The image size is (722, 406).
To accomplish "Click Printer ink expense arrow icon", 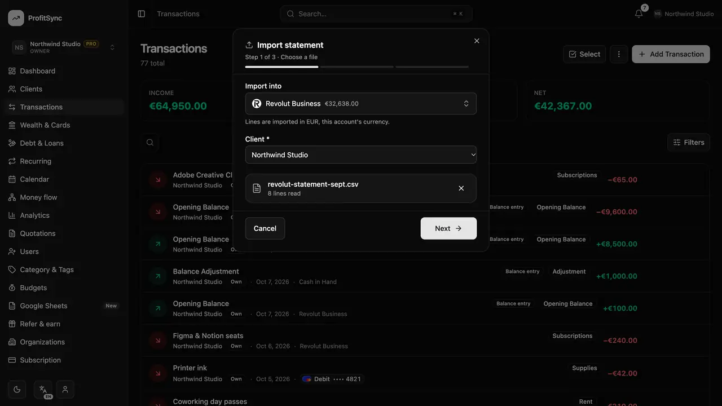I will tap(157, 373).
